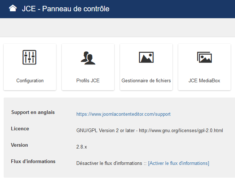Click the Flux d'informations label
Image resolution: width=235 pixels, height=182 pixels.
[x=33, y=161]
